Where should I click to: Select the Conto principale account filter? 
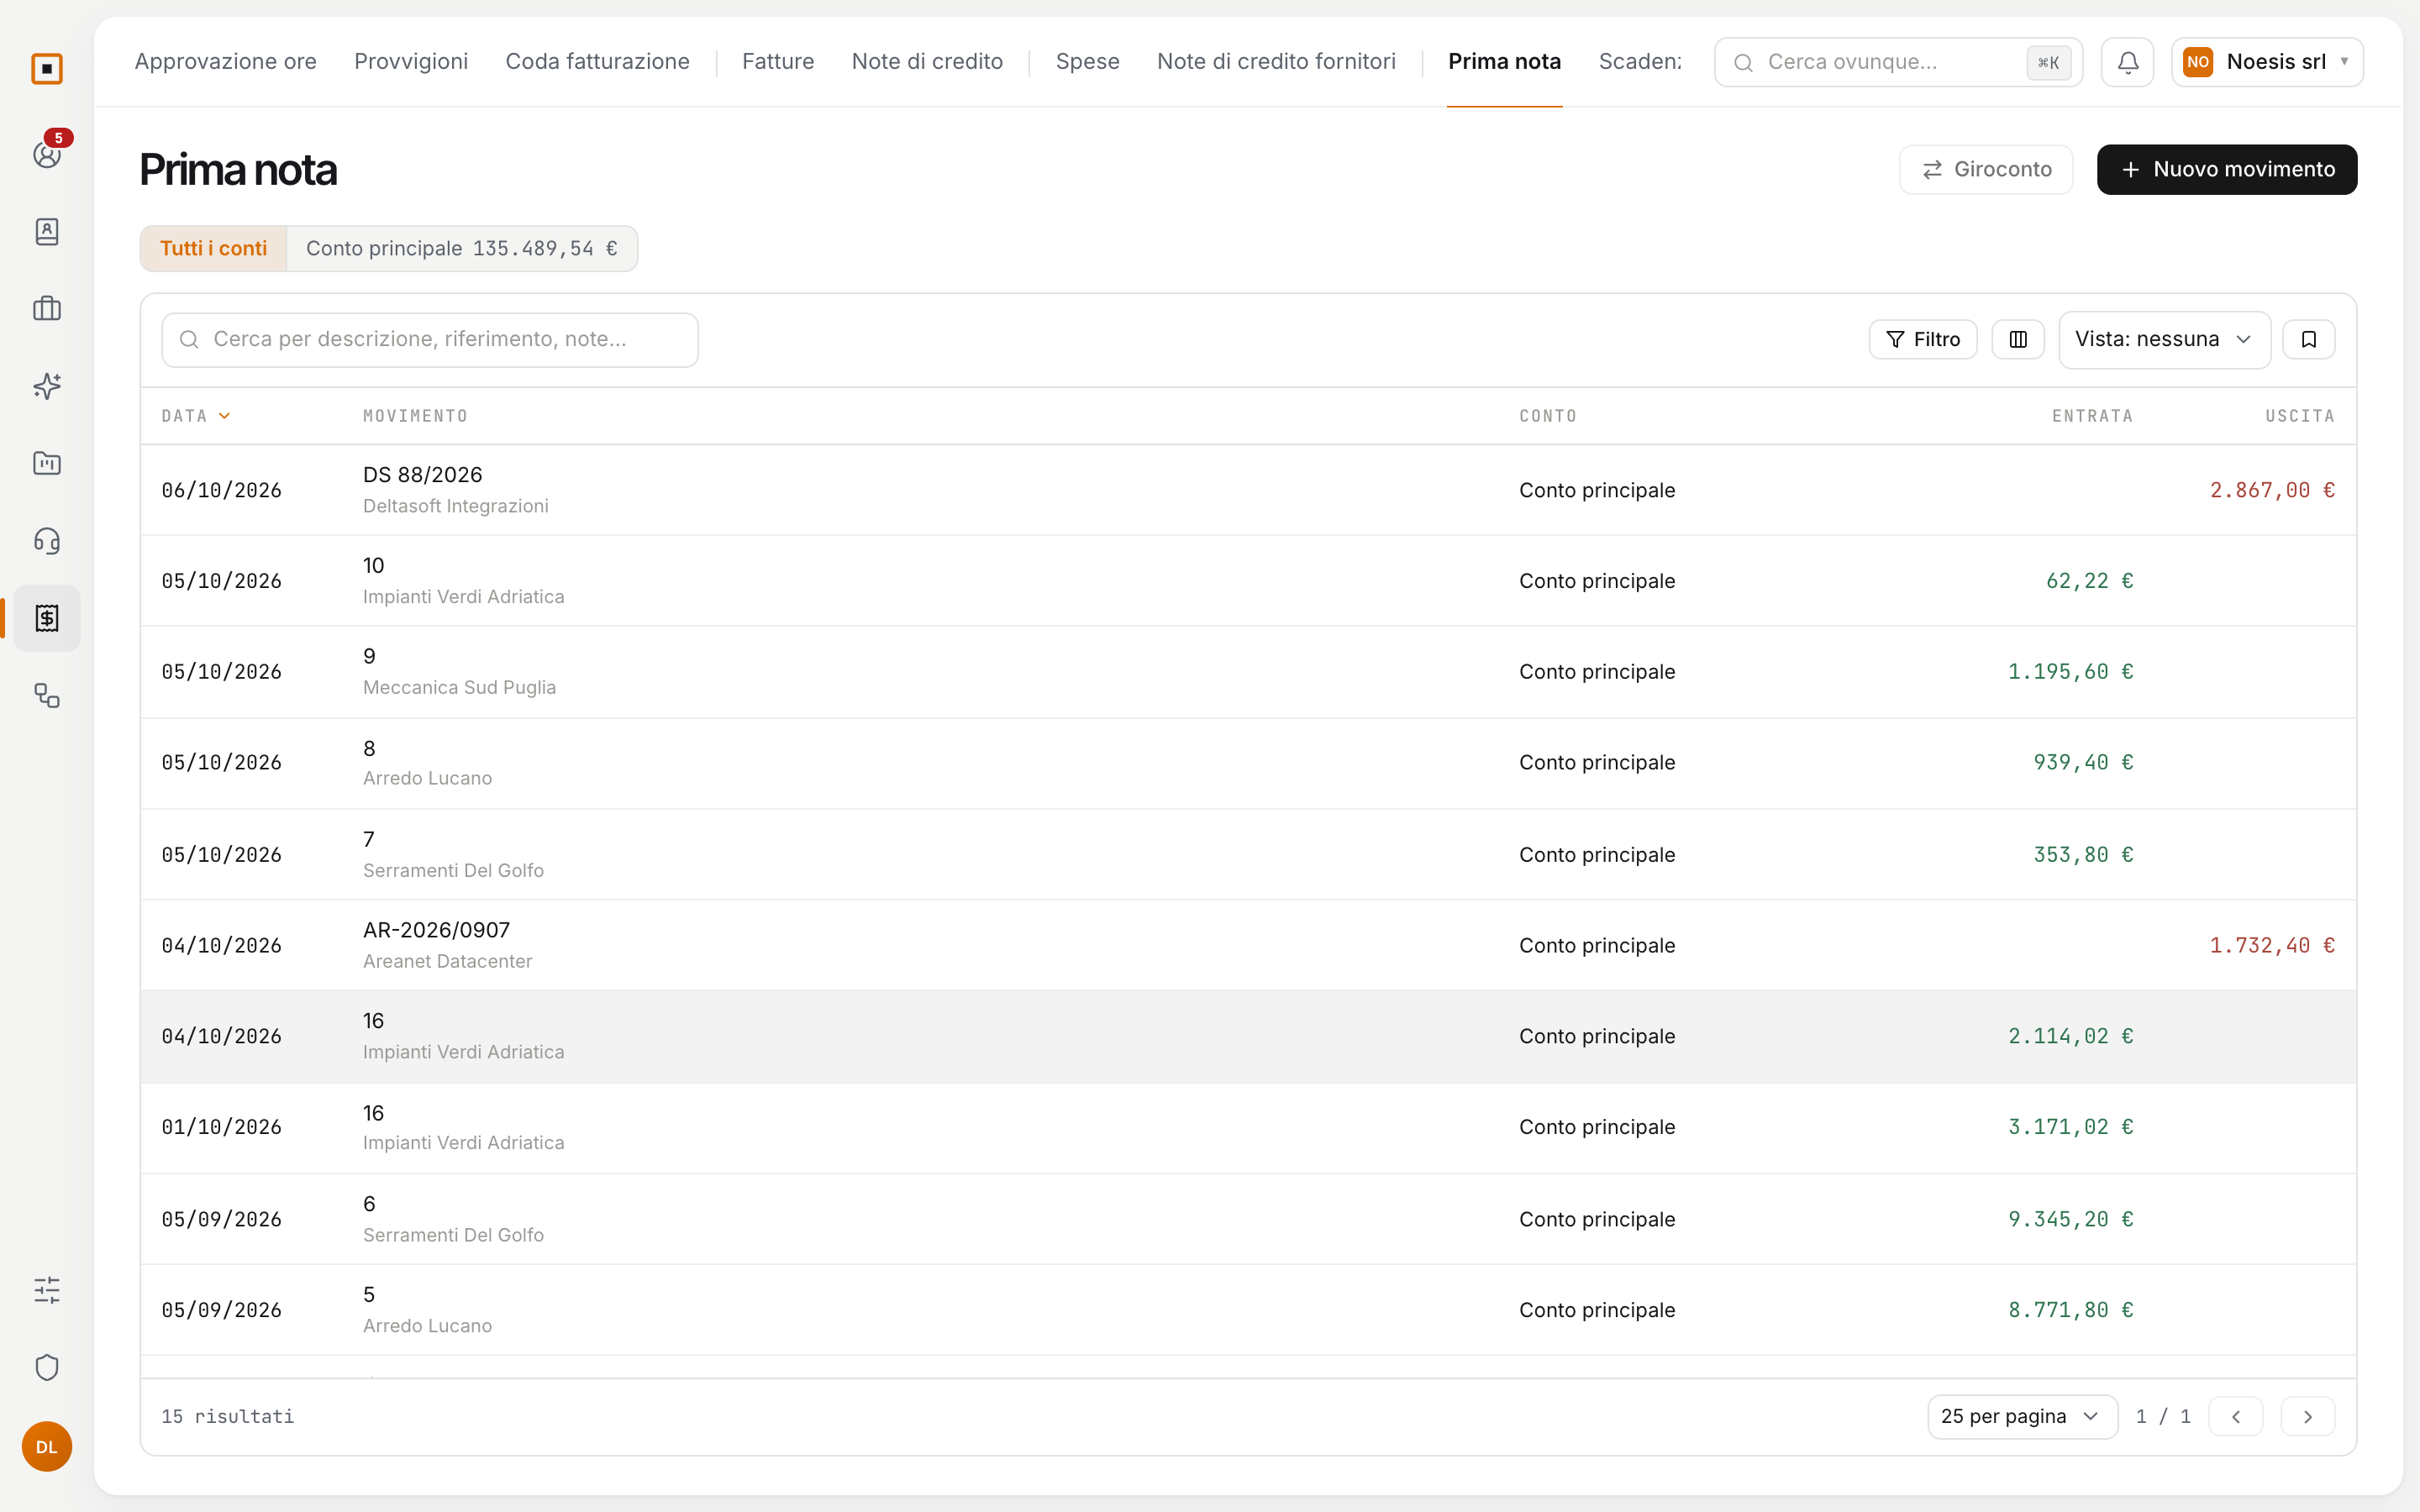point(462,248)
